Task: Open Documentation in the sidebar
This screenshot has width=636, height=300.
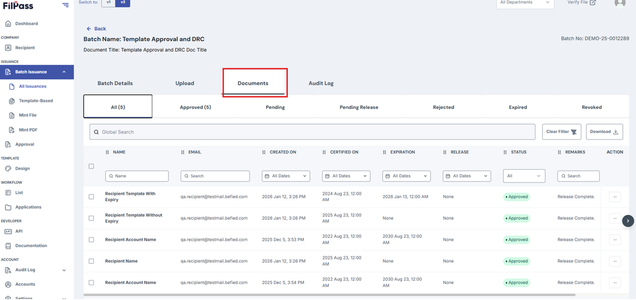Action: point(31,246)
